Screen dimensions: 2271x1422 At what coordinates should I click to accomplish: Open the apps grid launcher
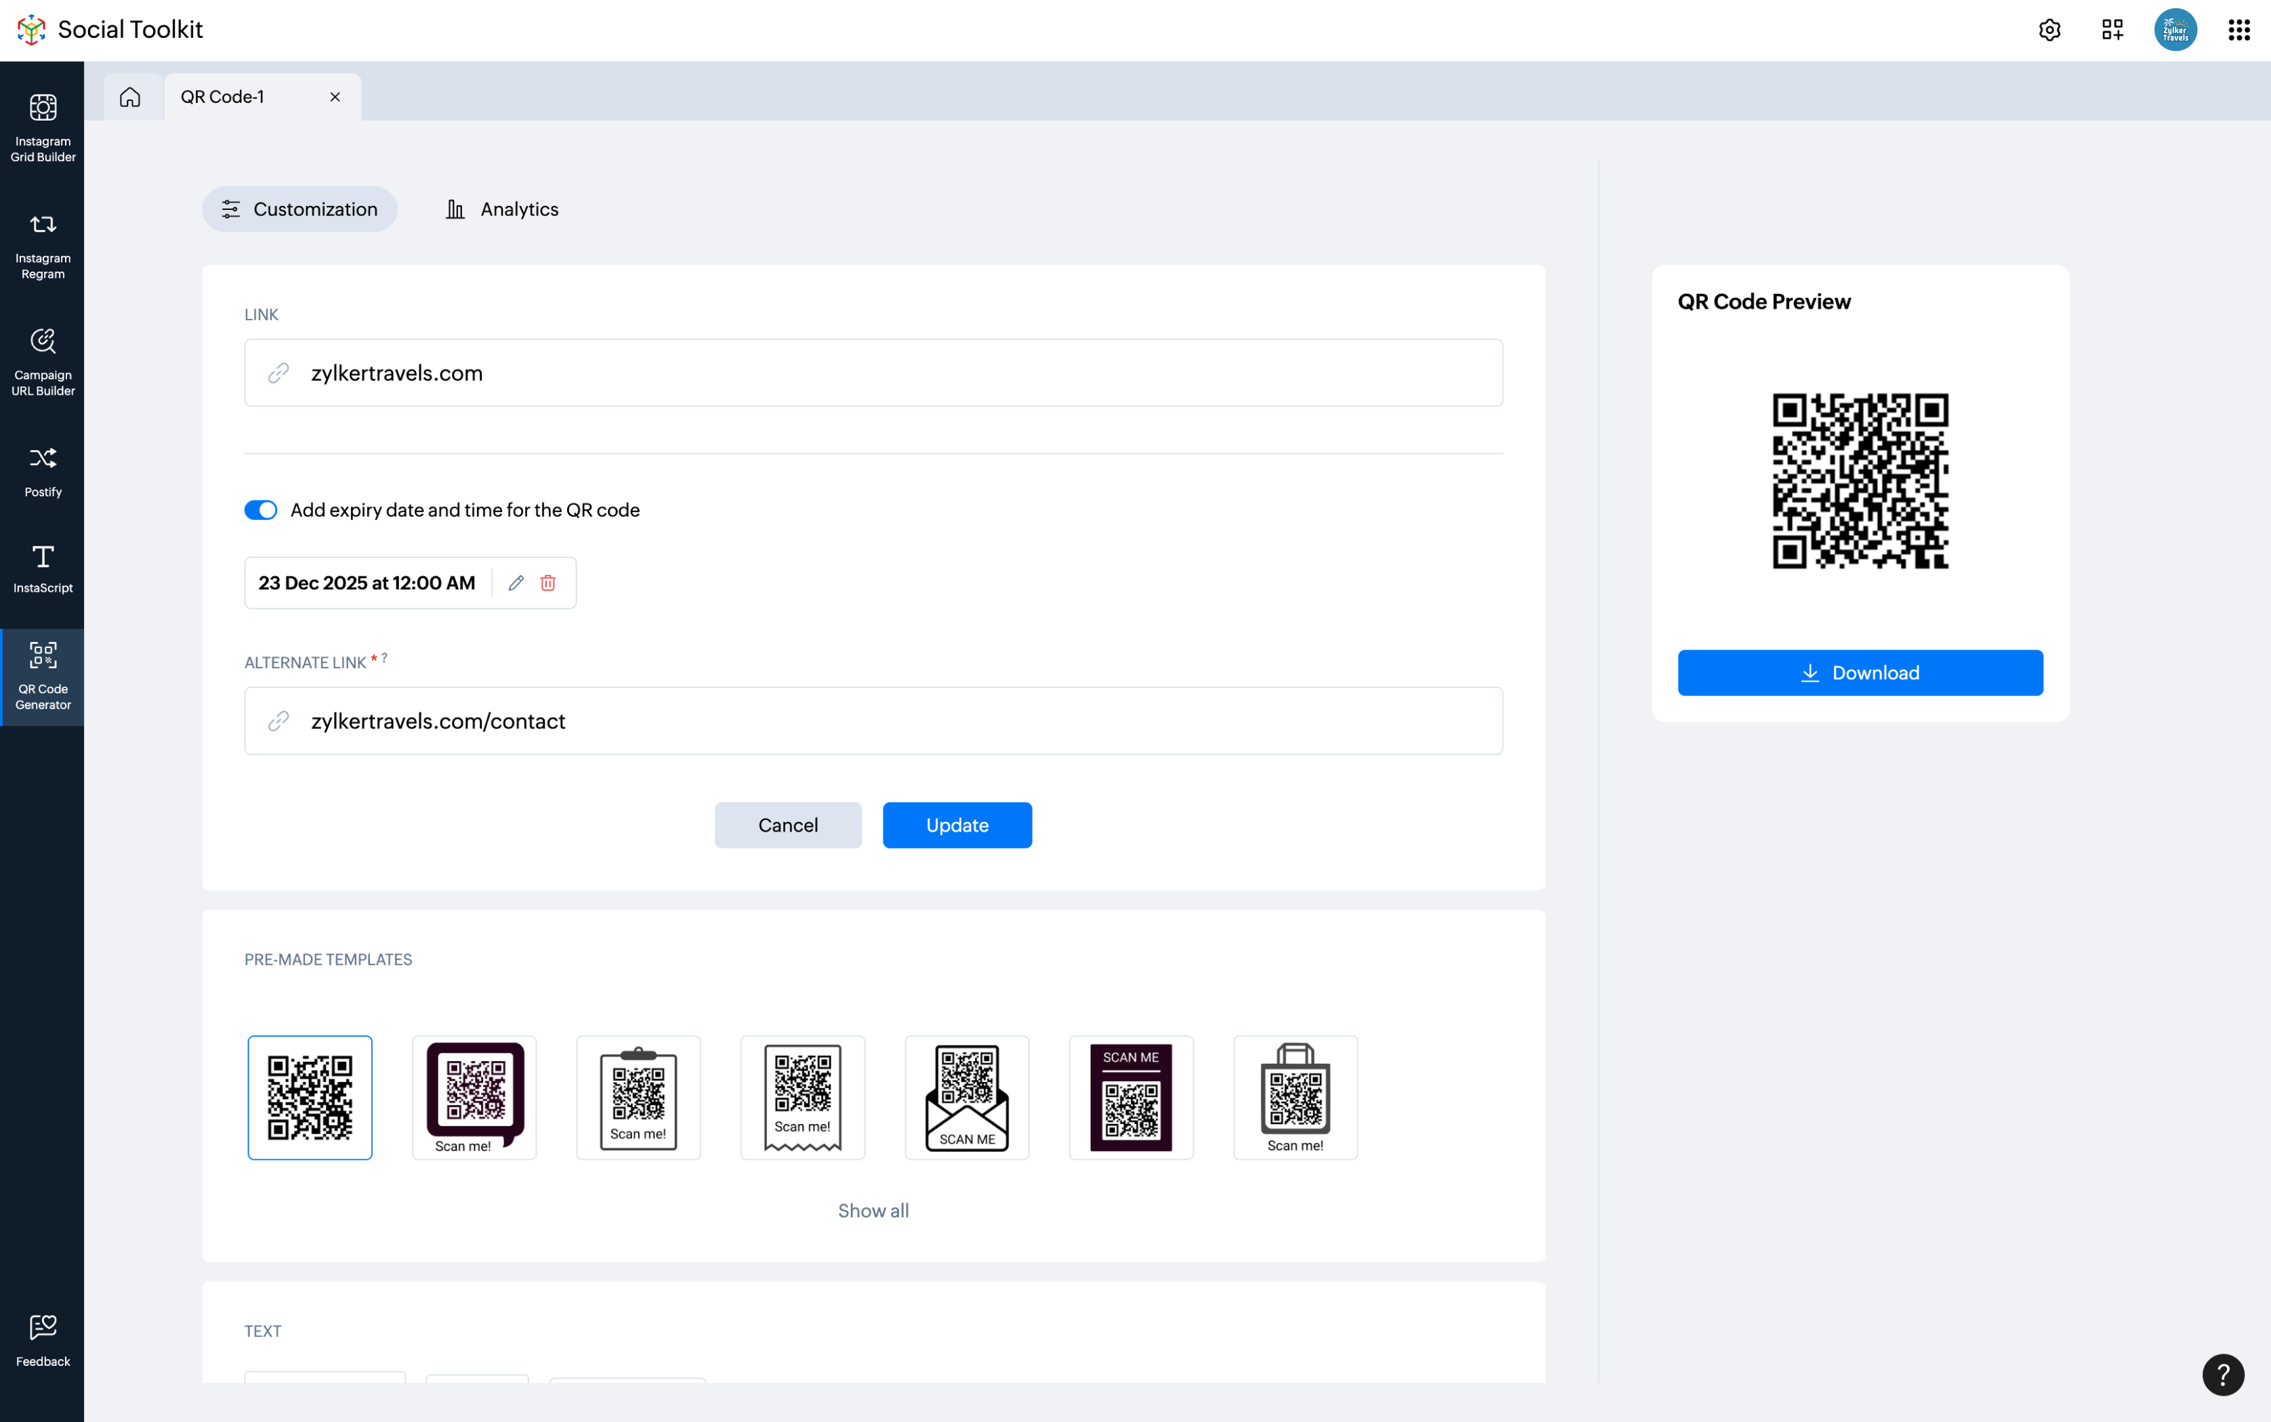[x=2238, y=30]
